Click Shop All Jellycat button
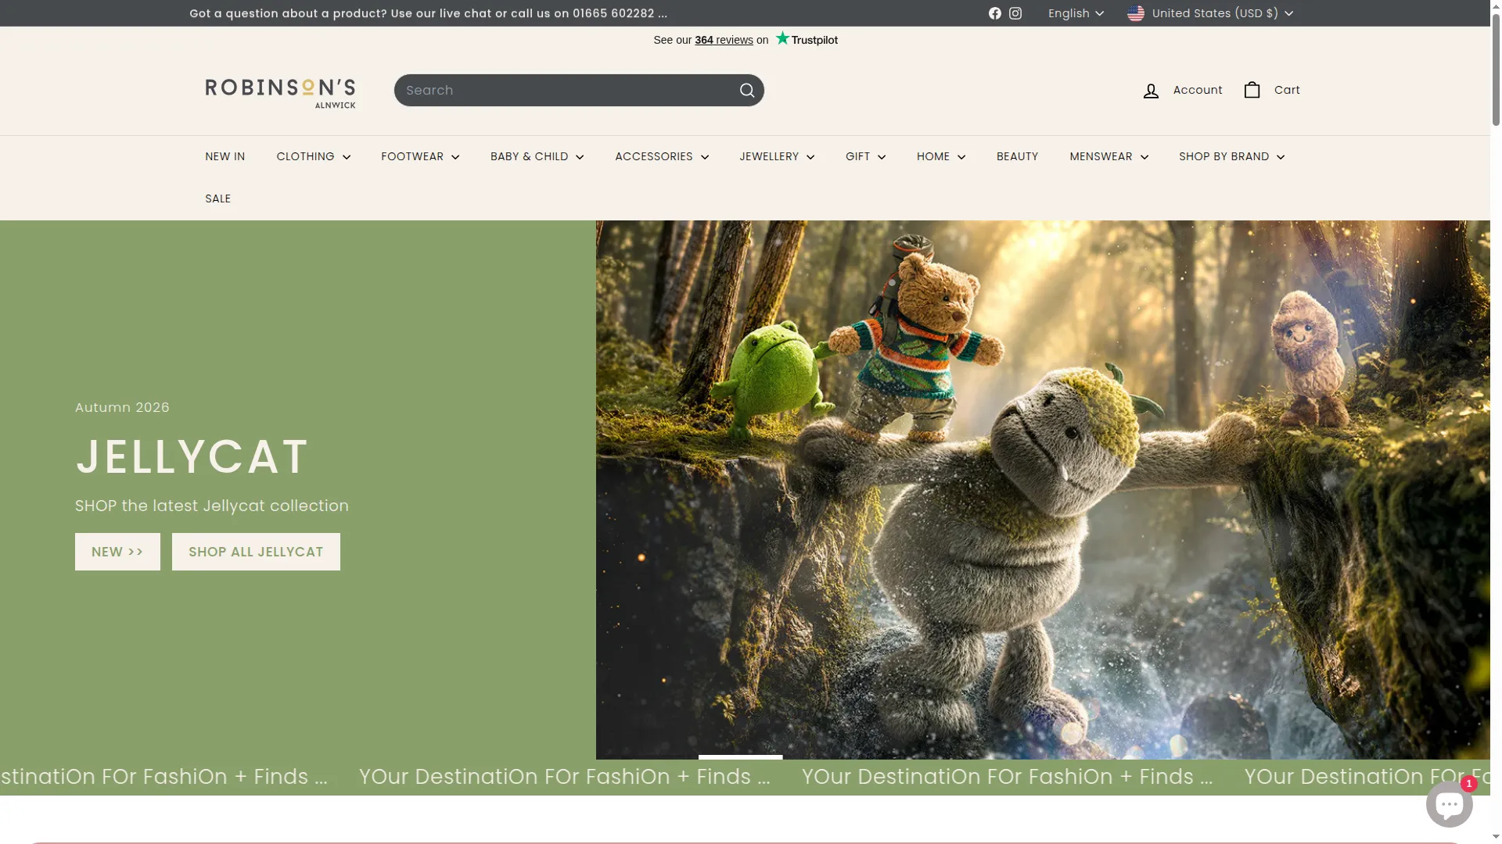The image size is (1502, 844). [x=256, y=552]
